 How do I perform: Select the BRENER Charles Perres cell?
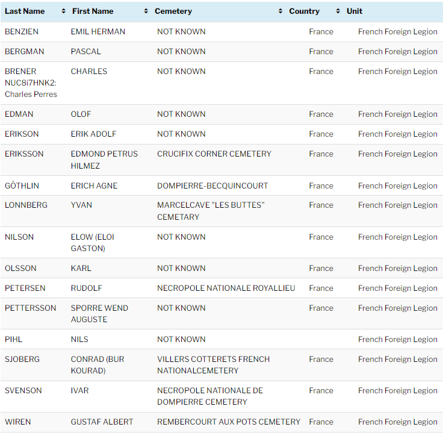pyautogui.click(x=31, y=83)
